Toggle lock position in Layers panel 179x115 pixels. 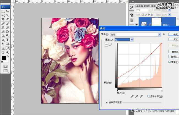click(x=149, y=15)
